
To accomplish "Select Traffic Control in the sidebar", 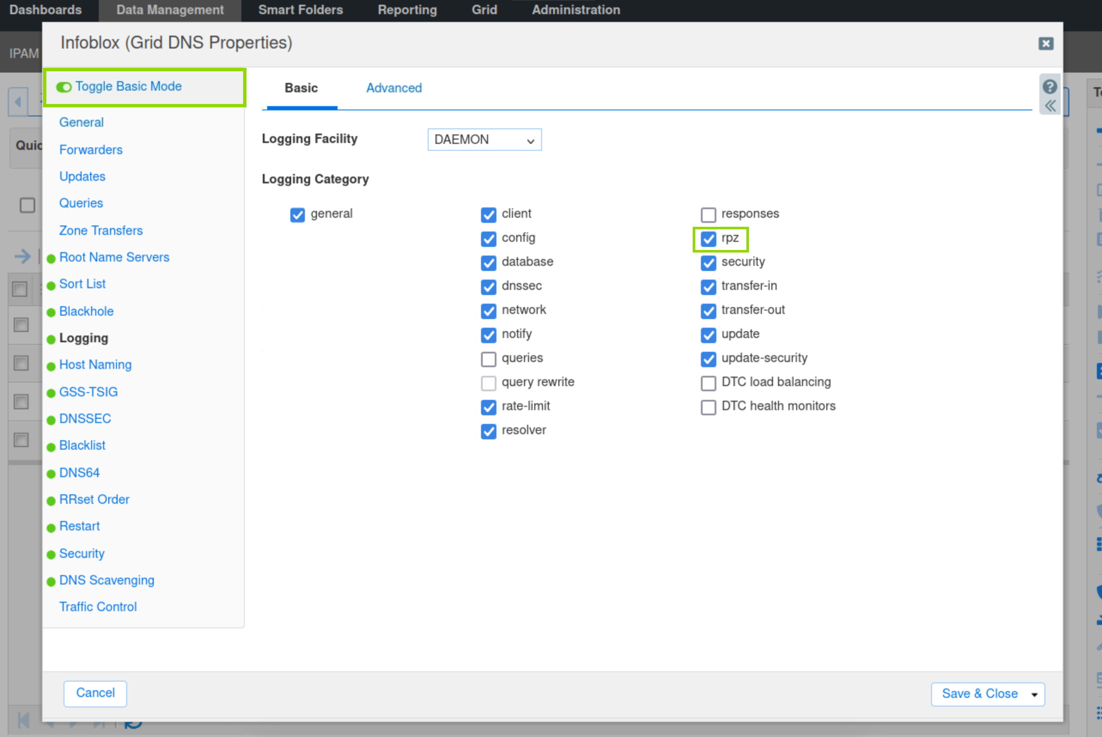I will [98, 606].
